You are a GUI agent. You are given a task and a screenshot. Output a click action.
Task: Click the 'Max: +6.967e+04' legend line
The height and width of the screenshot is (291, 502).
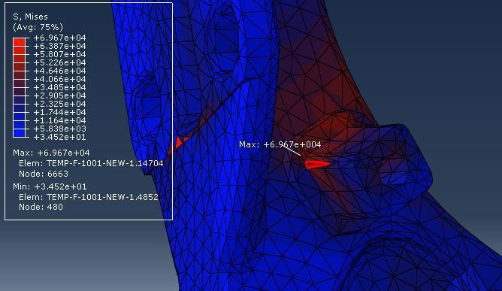tap(51, 153)
